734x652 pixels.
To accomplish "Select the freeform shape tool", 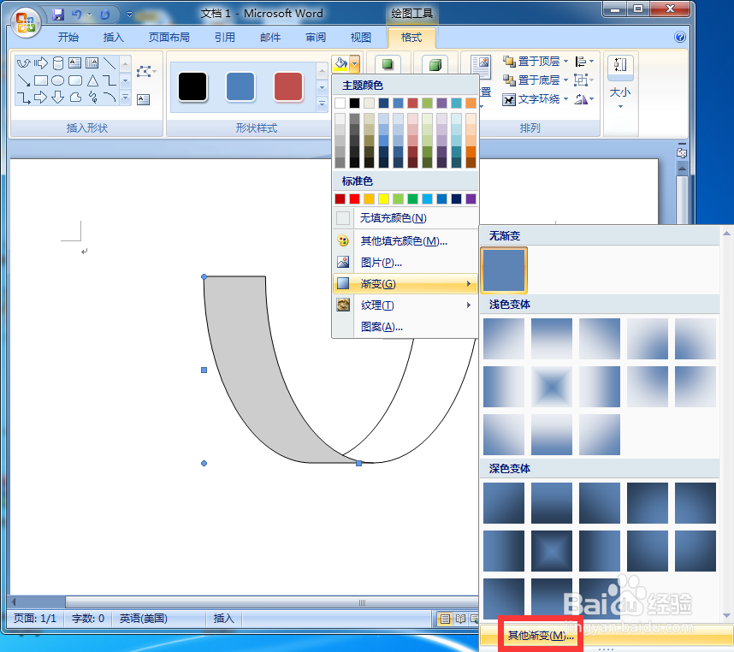I will 75,98.
